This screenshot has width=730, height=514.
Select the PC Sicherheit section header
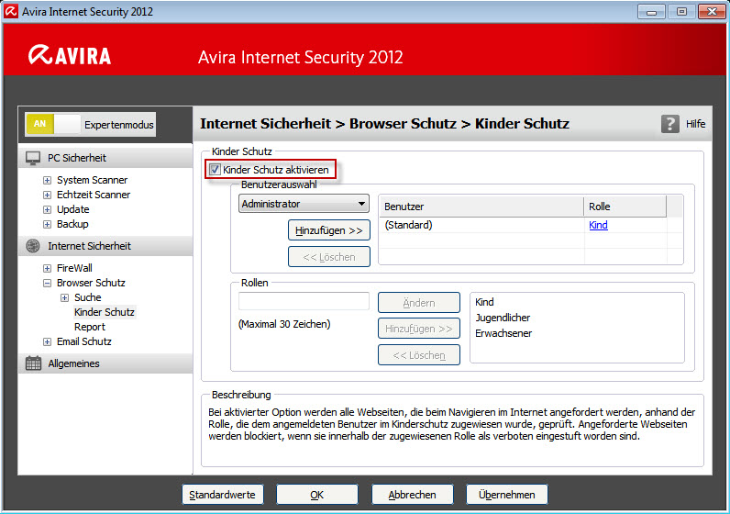tap(105, 158)
